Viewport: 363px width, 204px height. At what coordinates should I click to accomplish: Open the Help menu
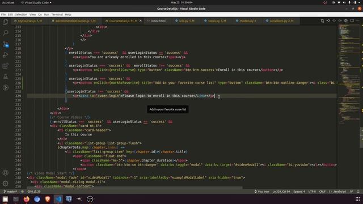pos(68,14)
